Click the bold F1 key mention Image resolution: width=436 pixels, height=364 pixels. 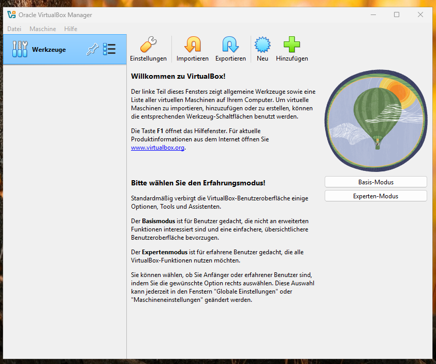coord(160,131)
